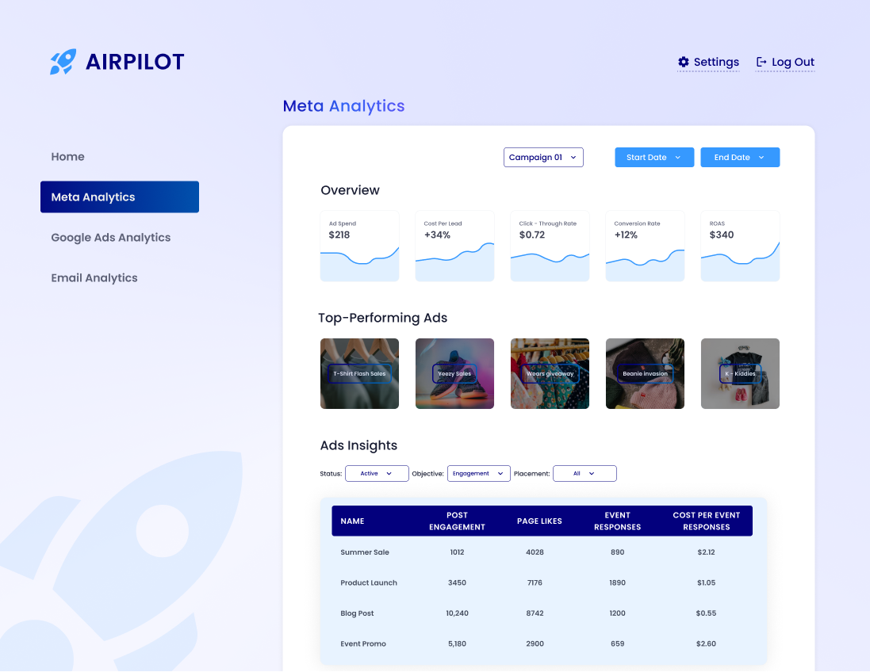
Task: Click COST PER EVENT RESPONSES header
Action: point(707,521)
